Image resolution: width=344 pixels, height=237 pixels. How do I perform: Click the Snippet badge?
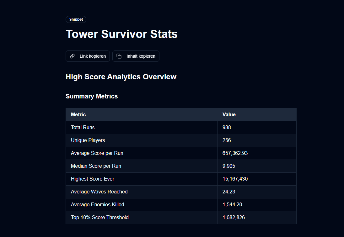click(76, 19)
